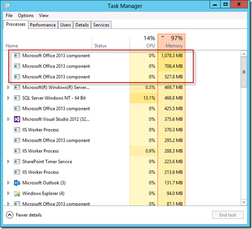Image resolution: width=252 pixels, height=229 pixels.
Task: Select the 0.9% CPU value of IIS Worker Process
Action: pos(150,151)
